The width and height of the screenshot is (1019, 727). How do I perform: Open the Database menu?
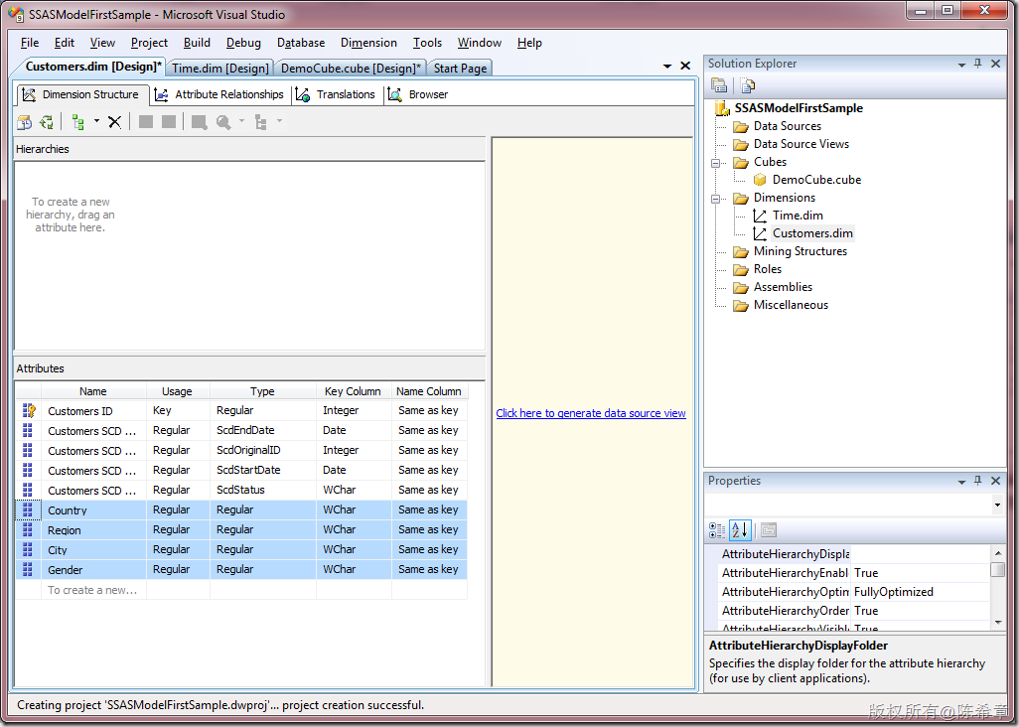(301, 43)
